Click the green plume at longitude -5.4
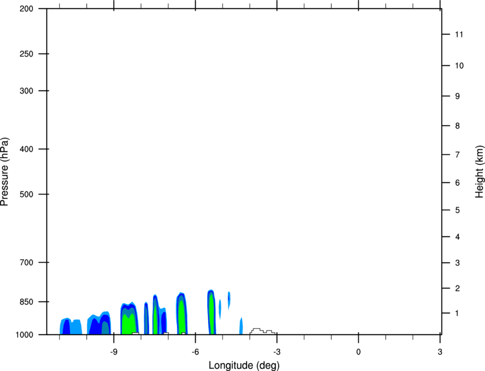Image resolution: width=485 pixels, height=371 pixels. pyautogui.click(x=212, y=313)
